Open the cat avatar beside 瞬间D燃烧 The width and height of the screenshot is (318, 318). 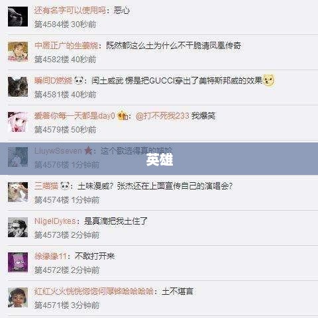[x=18, y=87]
